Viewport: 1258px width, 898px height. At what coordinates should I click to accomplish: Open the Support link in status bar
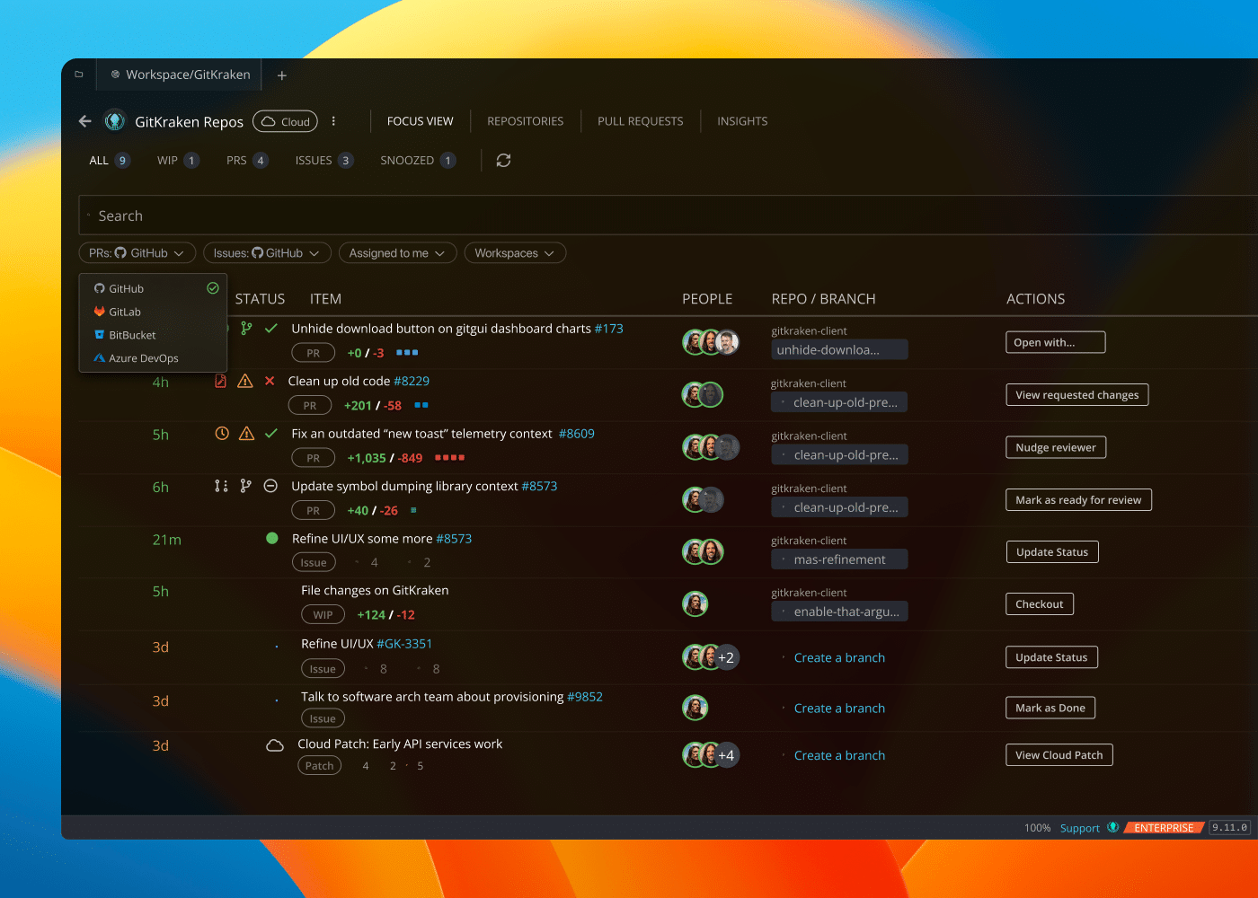[x=1079, y=828]
